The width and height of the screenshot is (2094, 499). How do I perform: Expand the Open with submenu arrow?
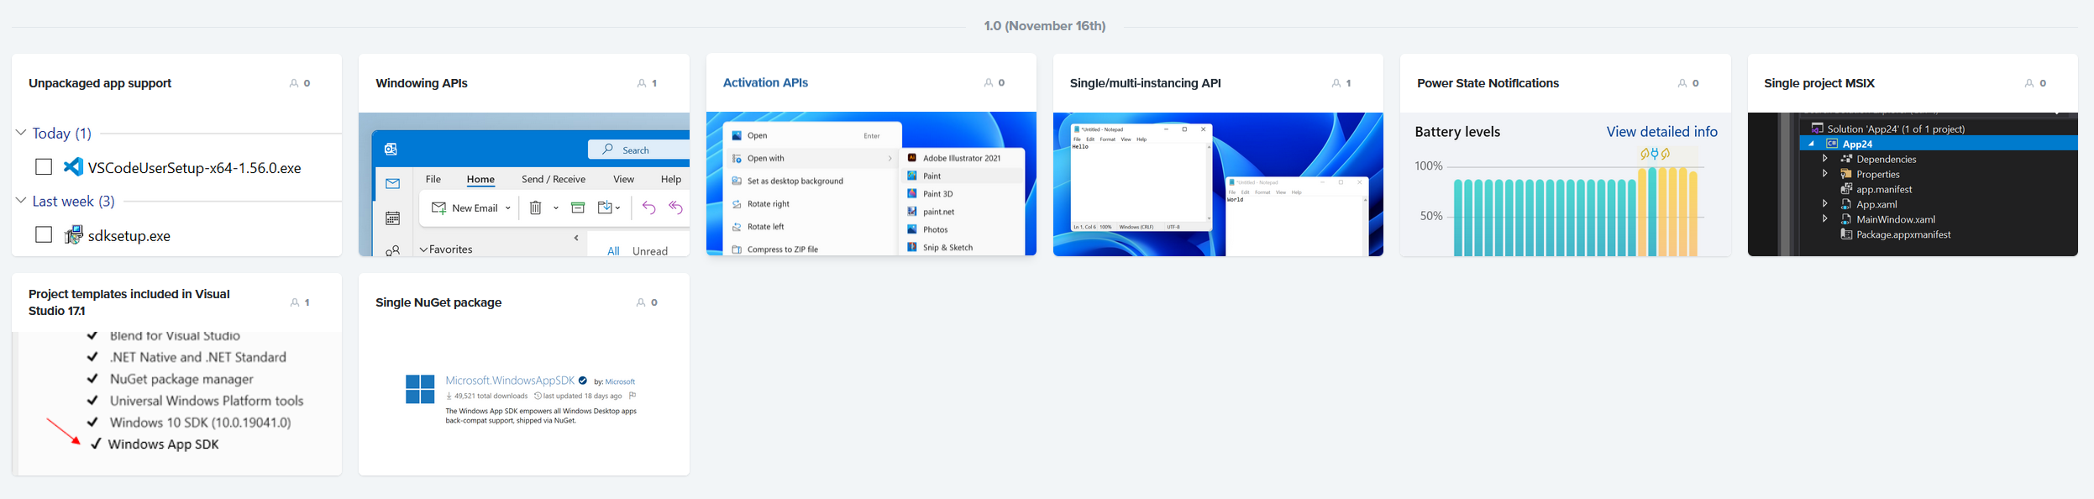coord(890,158)
